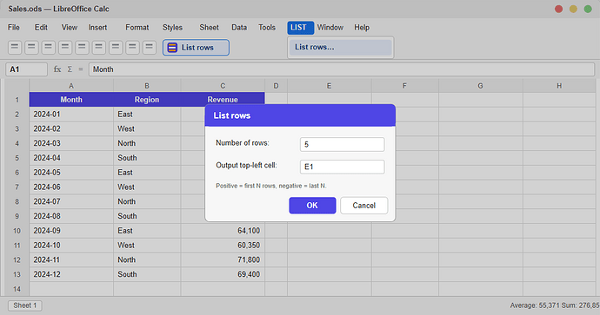Select the revenue cell 64,100
Image resolution: width=600 pixels, height=315 pixels.
[x=223, y=231]
